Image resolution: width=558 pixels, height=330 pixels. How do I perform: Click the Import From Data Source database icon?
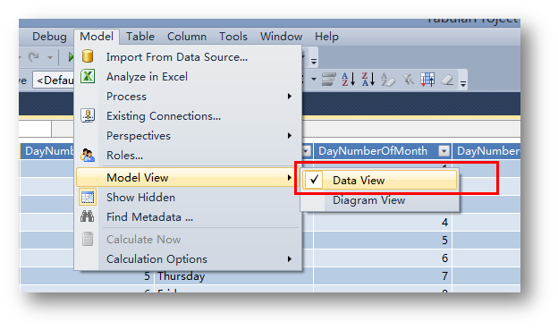point(88,56)
